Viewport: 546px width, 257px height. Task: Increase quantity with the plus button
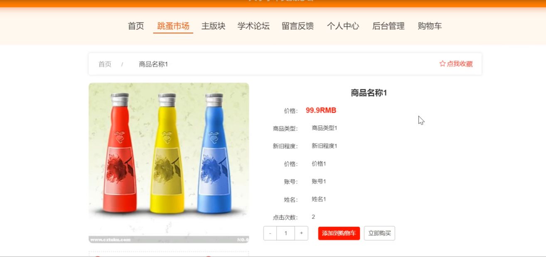tap(301, 233)
